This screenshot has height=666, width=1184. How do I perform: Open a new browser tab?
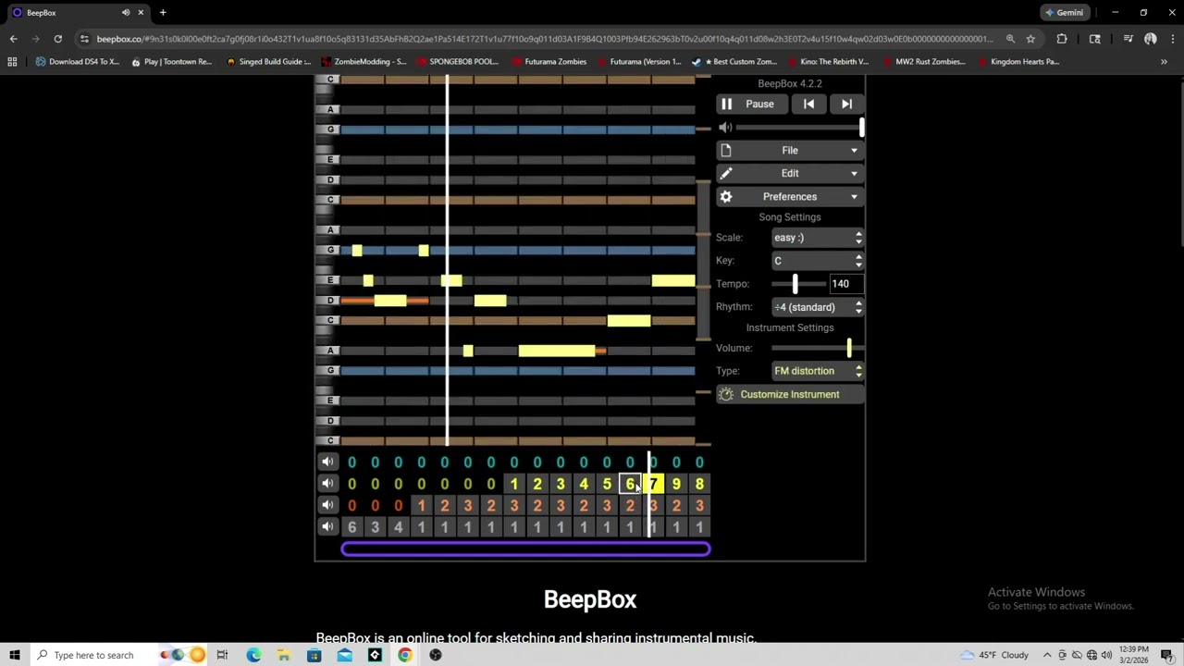pyautogui.click(x=163, y=13)
